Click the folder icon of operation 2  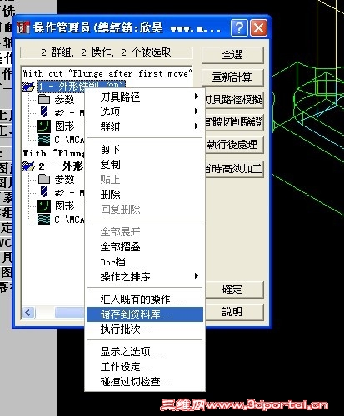(x=28, y=166)
